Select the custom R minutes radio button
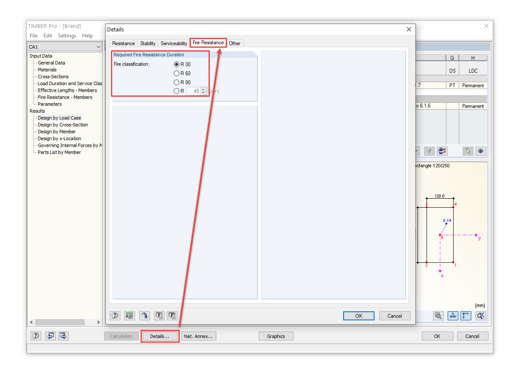This screenshot has height=387, width=516. coord(176,91)
